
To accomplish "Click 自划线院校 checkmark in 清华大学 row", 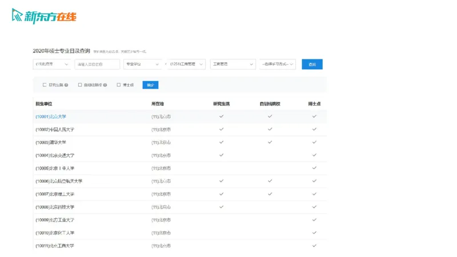I will tap(270, 142).
